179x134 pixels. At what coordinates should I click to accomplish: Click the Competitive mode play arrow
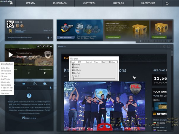(x=44, y=73)
